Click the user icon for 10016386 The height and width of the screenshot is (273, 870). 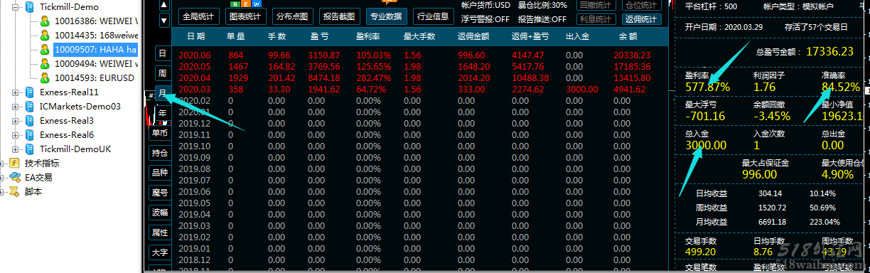coord(45,21)
